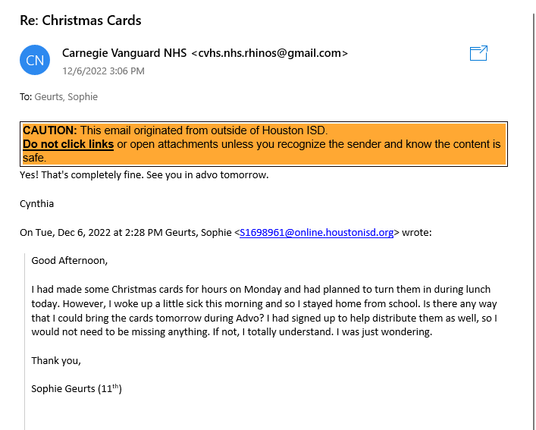Click the Cynthia signature line

point(37,203)
